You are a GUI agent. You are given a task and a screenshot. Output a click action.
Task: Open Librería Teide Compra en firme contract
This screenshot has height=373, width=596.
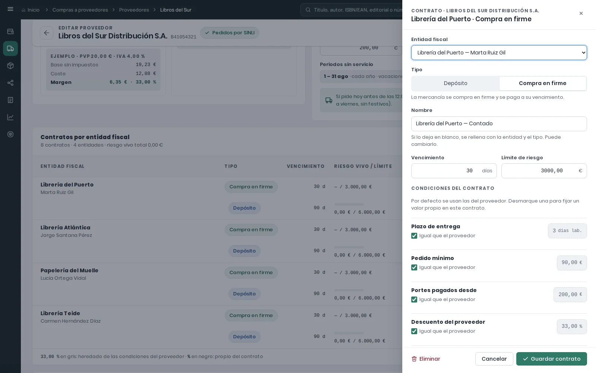click(x=251, y=316)
